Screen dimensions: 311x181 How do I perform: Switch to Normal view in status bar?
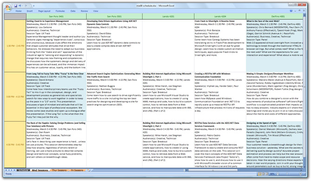(259, 174)
